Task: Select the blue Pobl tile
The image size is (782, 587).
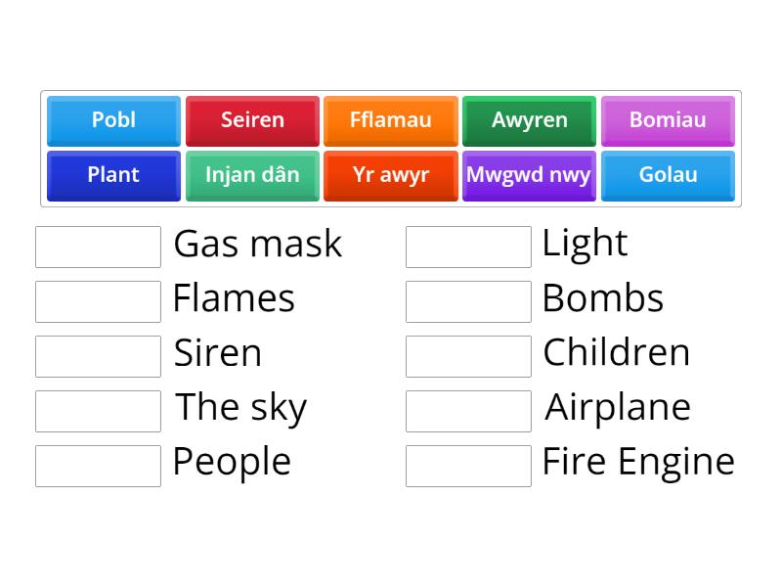Action: [x=113, y=120]
